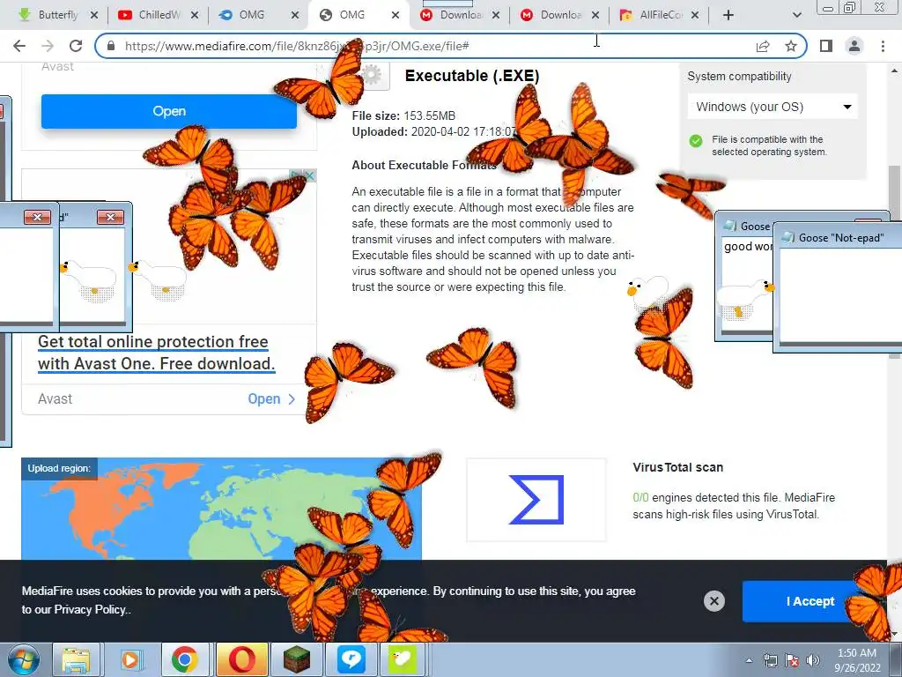Share this page via the share icon
The image size is (902, 677).
763,46
